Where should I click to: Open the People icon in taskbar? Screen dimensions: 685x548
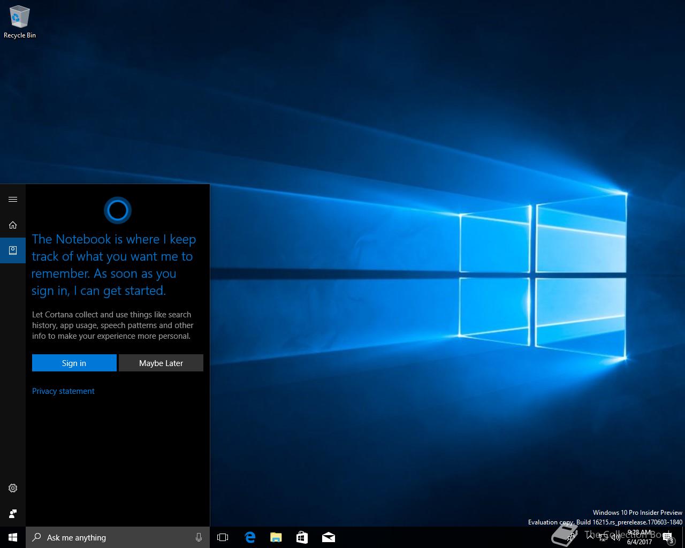572,537
